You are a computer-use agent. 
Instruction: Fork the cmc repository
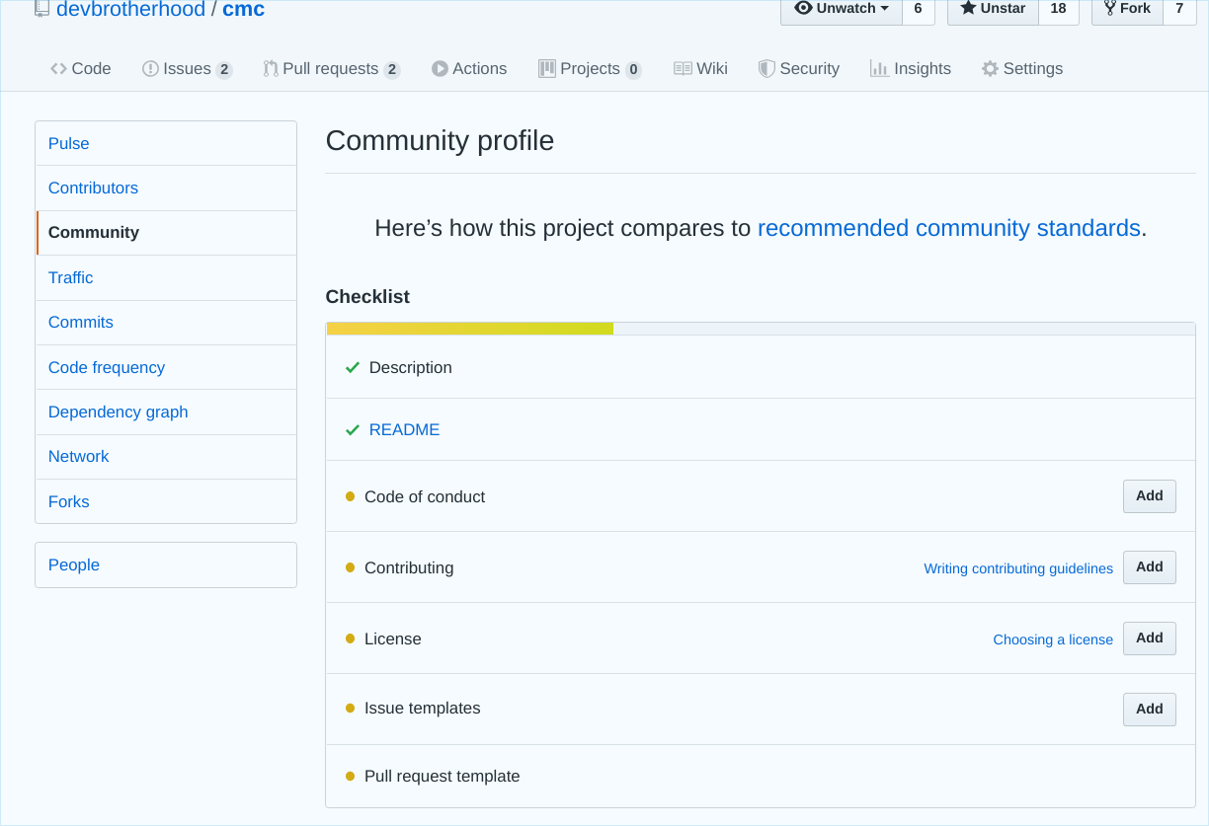click(1127, 9)
